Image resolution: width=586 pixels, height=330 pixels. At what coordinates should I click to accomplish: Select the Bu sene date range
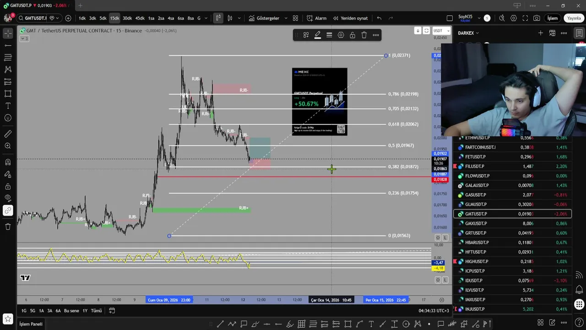click(x=71, y=311)
